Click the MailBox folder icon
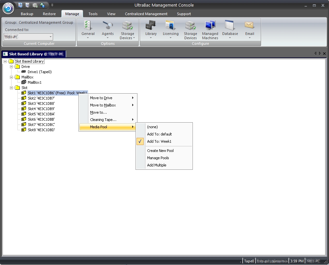 [17, 77]
